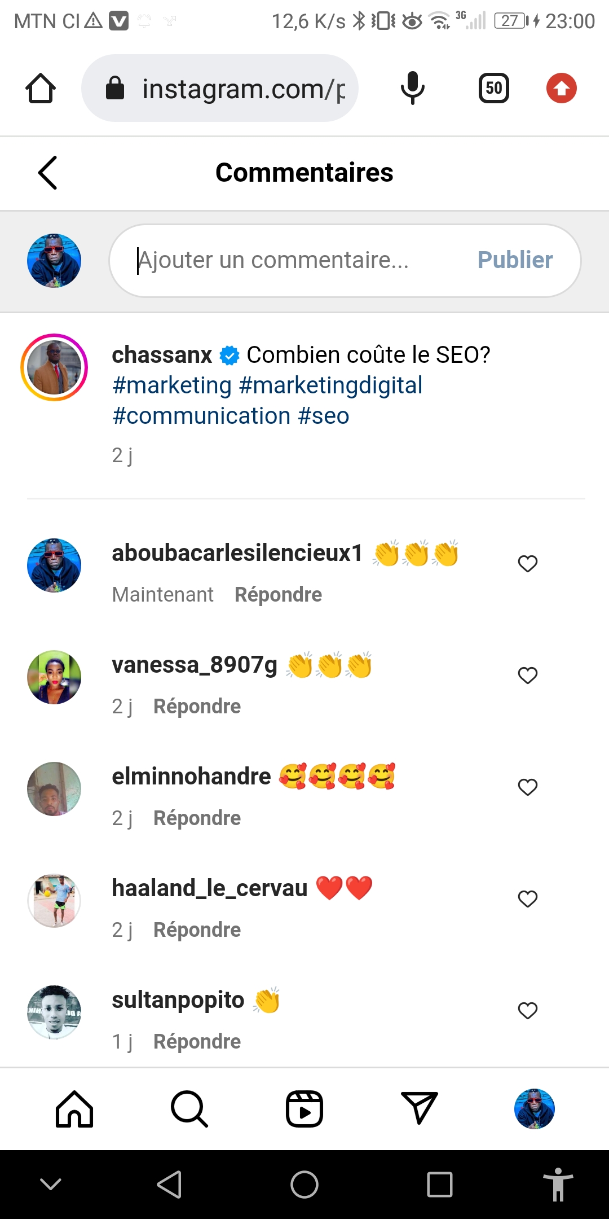Reply to sultanpopito's comment with Répondre
This screenshot has width=609, height=1219.
click(197, 1041)
